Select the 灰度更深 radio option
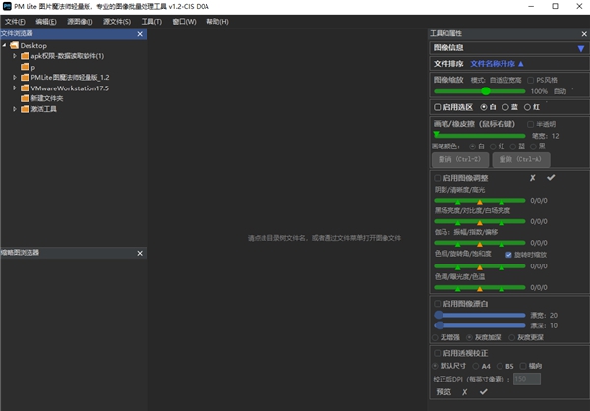This screenshot has width=590, height=411. pos(511,337)
